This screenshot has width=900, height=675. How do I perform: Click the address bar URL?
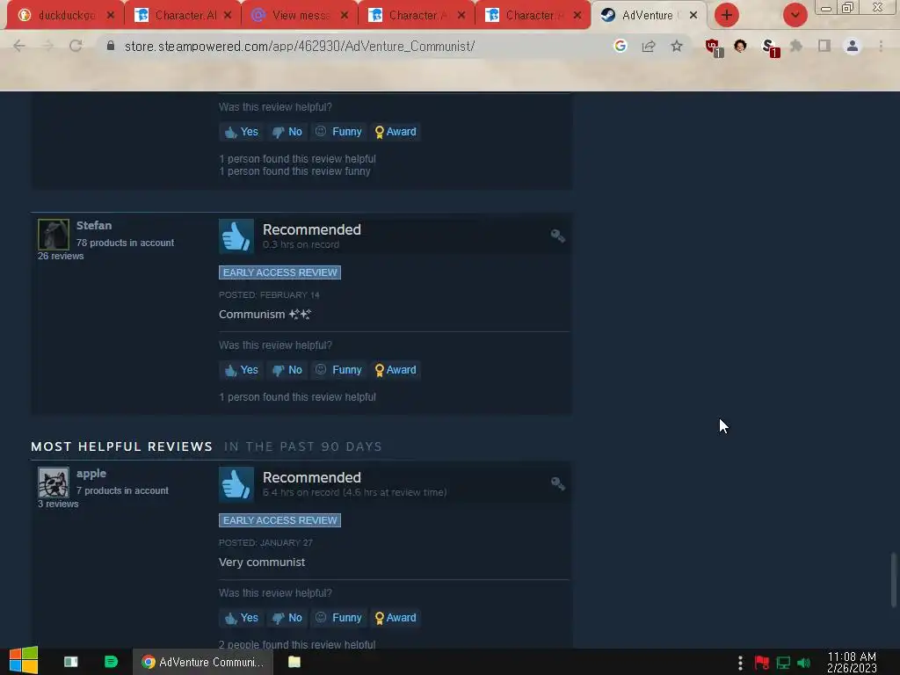click(300, 46)
